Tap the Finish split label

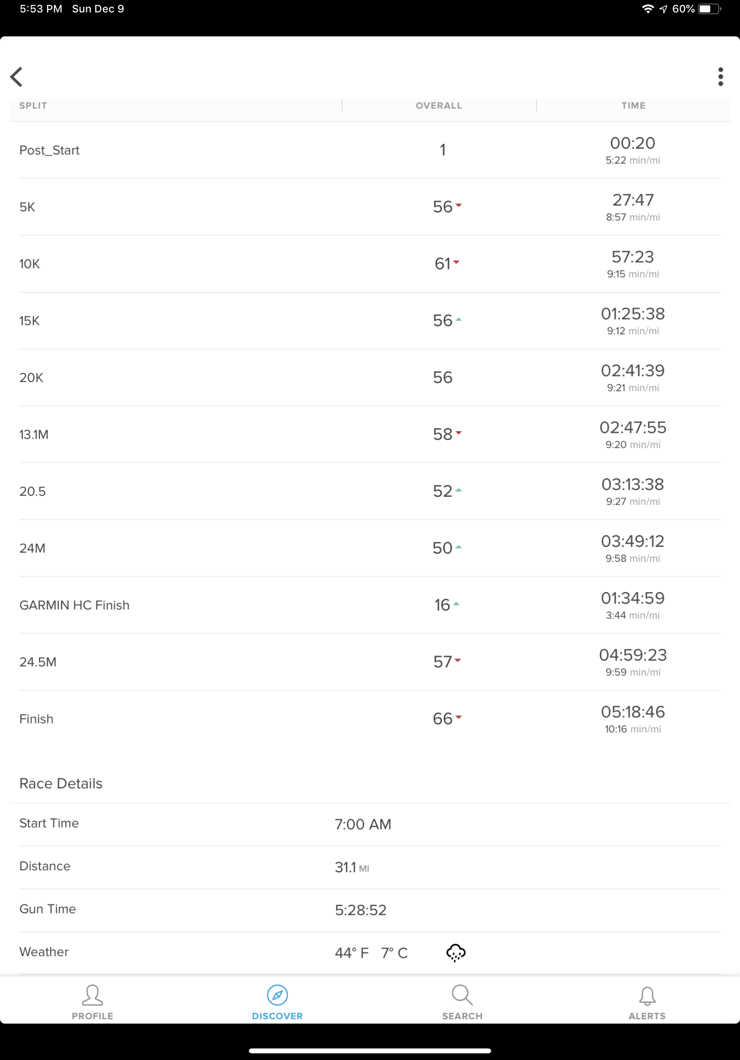coord(36,719)
